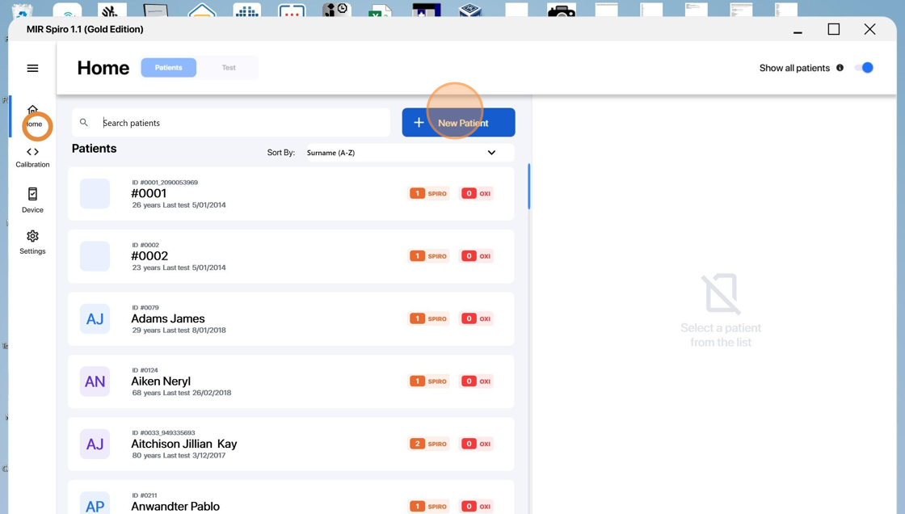
Task: Open the camera icon on the desktop
Action: (x=561, y=11)
